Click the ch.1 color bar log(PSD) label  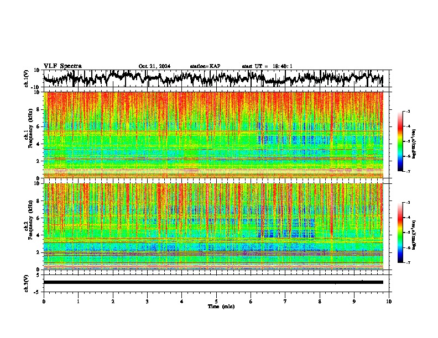(414, 144)
